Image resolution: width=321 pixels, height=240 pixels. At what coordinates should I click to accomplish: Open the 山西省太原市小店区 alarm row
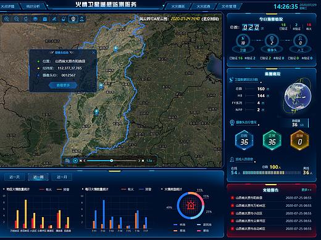tap(271, 214)
